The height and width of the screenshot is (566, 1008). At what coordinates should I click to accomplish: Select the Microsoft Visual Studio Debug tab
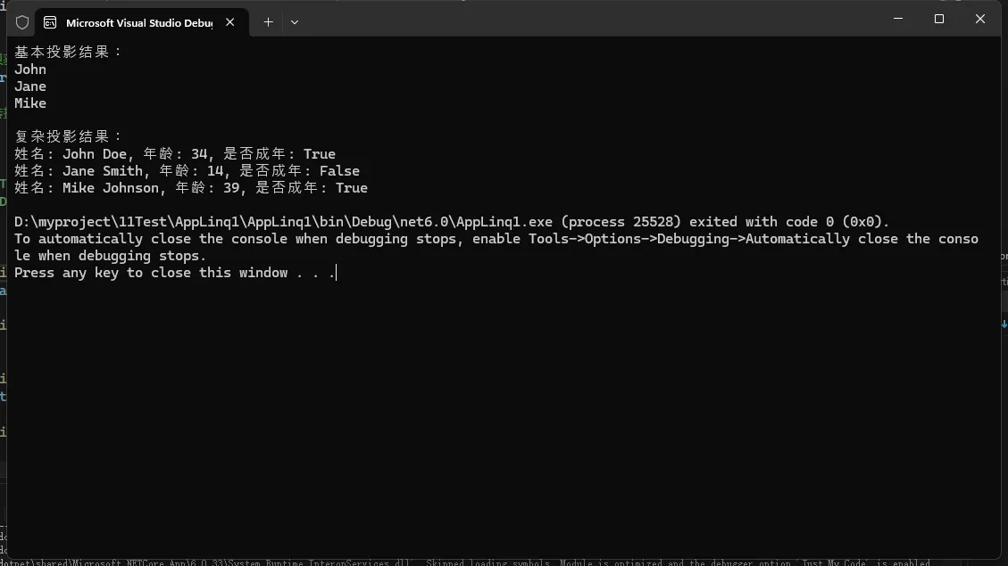pos(138,22)
